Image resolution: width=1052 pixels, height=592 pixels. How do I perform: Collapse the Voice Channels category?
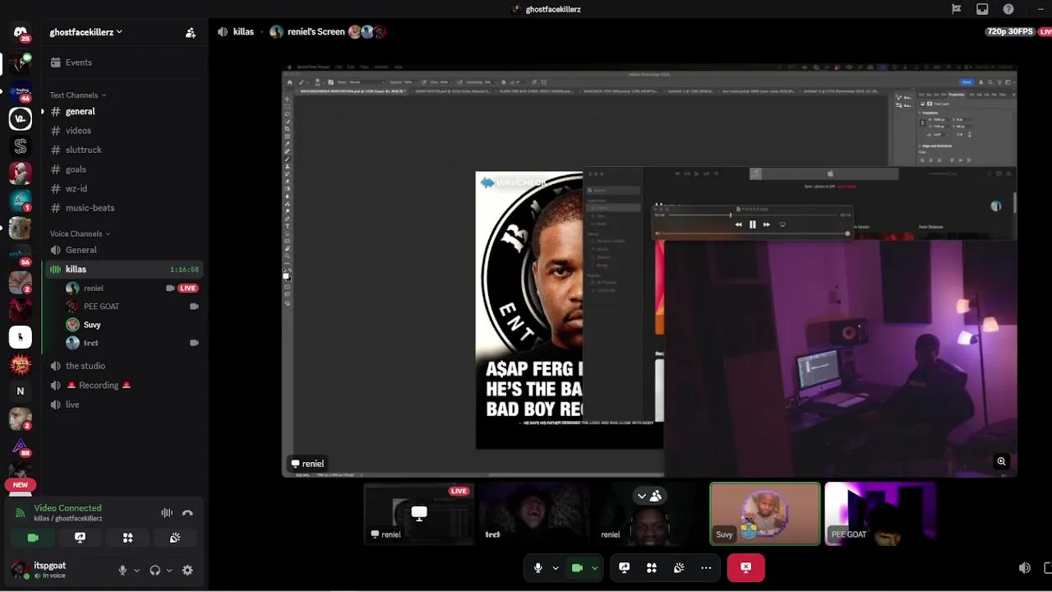pos(80,234)
